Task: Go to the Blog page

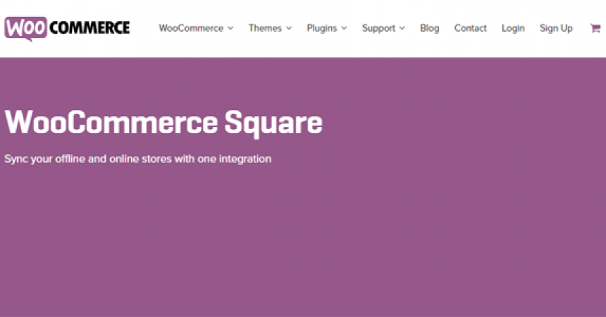Action: tap(429, 28)
